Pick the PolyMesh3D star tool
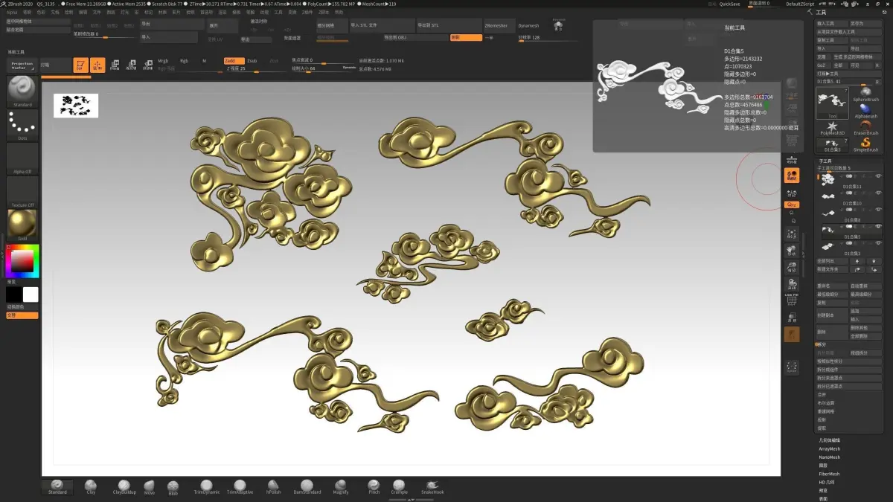This screenshot has width=893, height=502. pyautogui.click(x=832, y=128)
